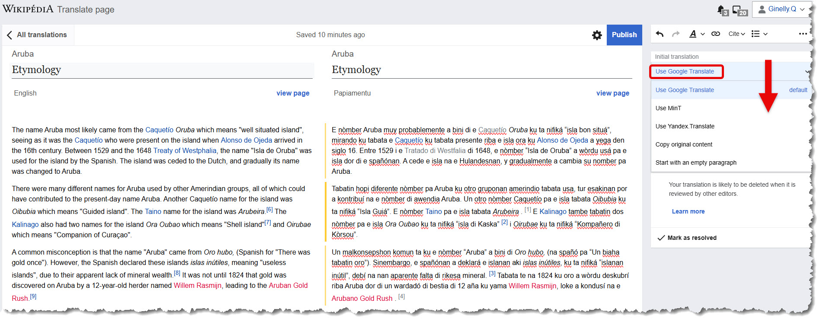The image size is (823, 322).
Task: Open the Alonso de Ojeda source link
Action: (247, 140)
